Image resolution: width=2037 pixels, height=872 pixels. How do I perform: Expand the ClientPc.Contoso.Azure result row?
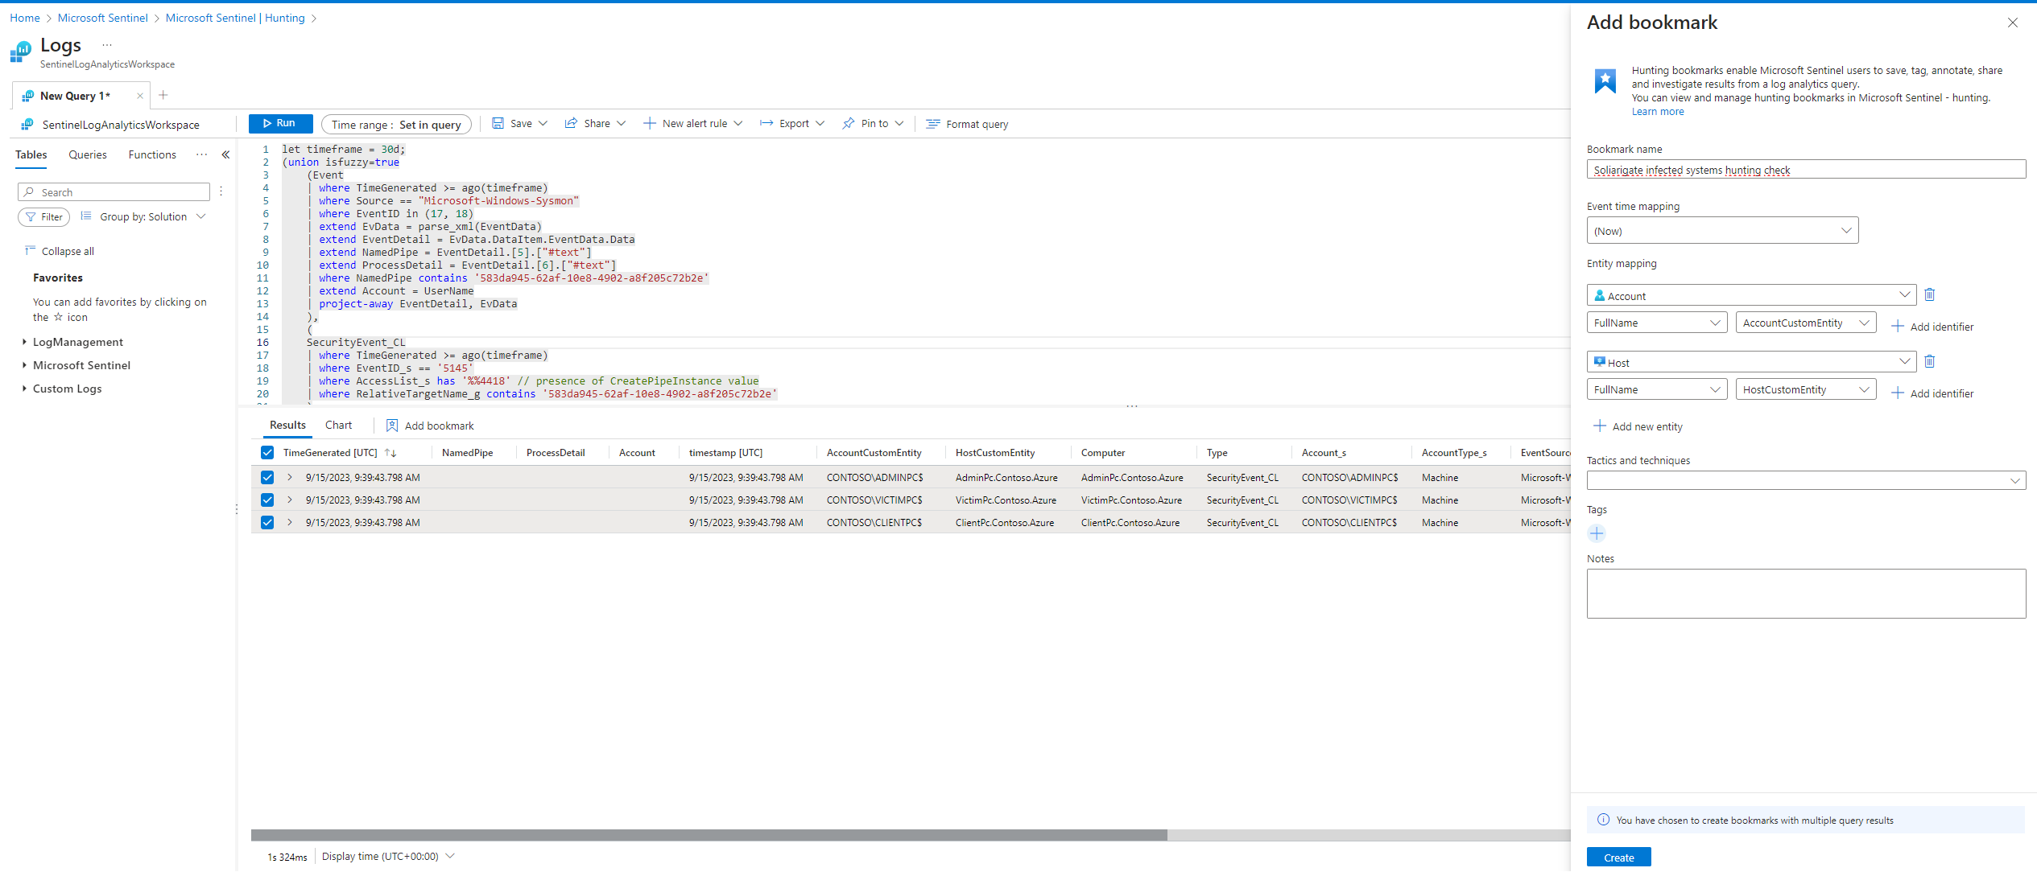[290, 522]
